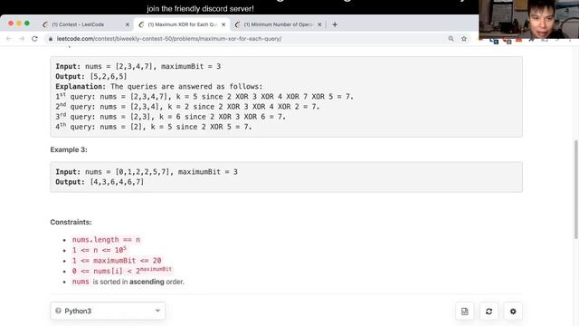Click the 'Example 3:' heading text
Image resolution: width=579 pixels, height=326 pixels.
pyautogui.click(x=69, y=149)
